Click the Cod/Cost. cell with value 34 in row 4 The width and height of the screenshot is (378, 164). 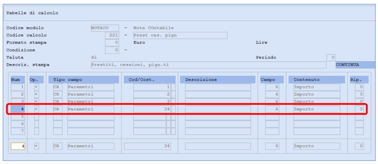click(152, 109)
